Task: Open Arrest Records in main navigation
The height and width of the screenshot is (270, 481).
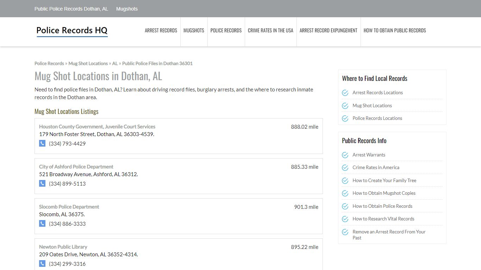Action: tap(161, 31)
